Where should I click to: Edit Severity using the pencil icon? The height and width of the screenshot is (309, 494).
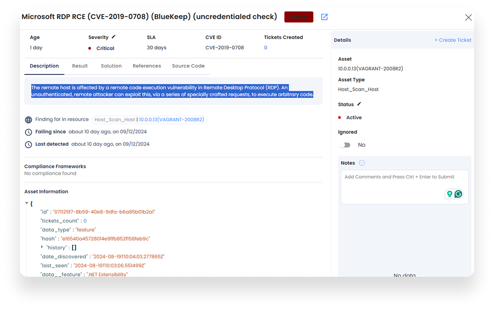[x=114, y=37]
